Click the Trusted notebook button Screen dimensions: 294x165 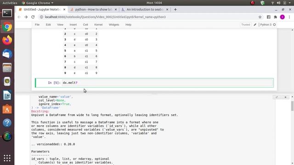click(x=245, y=25)
